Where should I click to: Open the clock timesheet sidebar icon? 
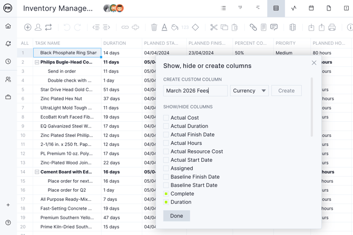[x=8, y=61]
